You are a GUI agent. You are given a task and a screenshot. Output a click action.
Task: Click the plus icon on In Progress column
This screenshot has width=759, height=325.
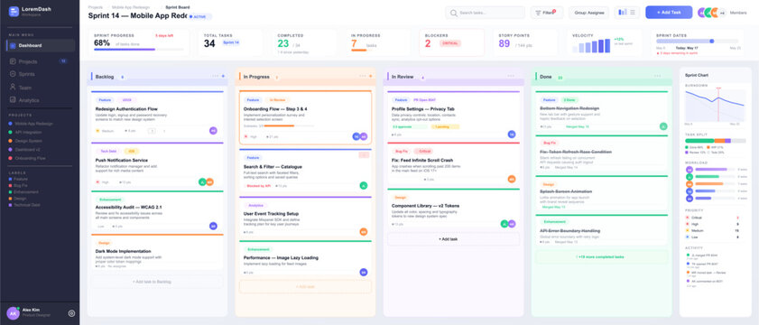(x=371, y=76)
